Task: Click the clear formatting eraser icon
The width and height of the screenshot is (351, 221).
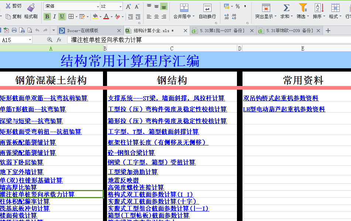Action: (117, 16)
